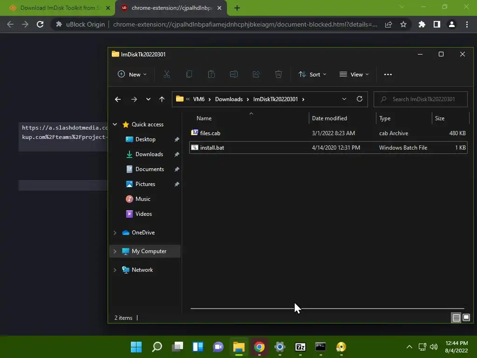The image size is (477, 358).
Task: Refresh the ImDiskTk20220301 folder view
Action: (x=360, y=99)
